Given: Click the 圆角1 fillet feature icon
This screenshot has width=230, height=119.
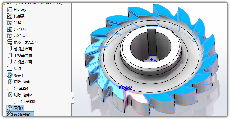Looking at the screenshot, I should point(10,108).
